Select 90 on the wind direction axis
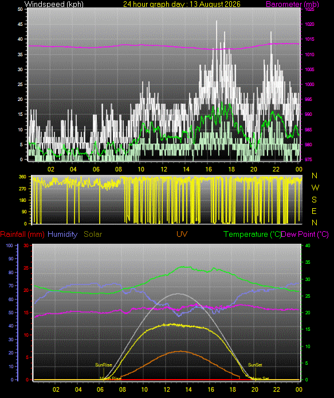The width and height of the screenshot is (334, 398). tap(24, 212)
